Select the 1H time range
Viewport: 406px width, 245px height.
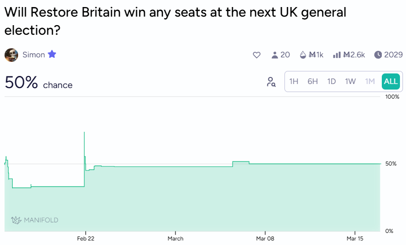click(294, 81)
